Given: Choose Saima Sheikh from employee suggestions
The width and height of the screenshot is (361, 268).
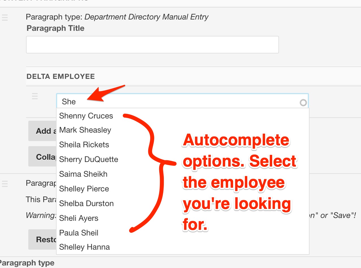Looking at the screenshot, I should point(83,174).
